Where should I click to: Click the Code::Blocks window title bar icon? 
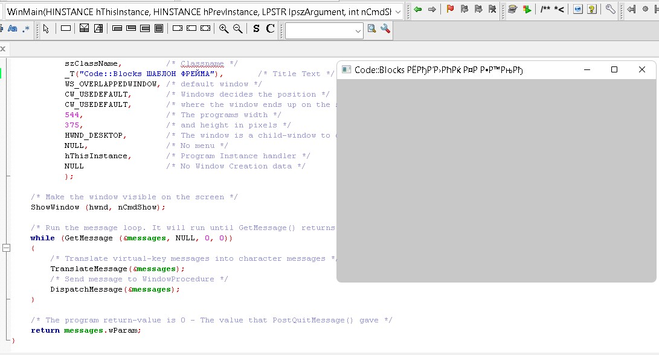(x=346, y=69)
